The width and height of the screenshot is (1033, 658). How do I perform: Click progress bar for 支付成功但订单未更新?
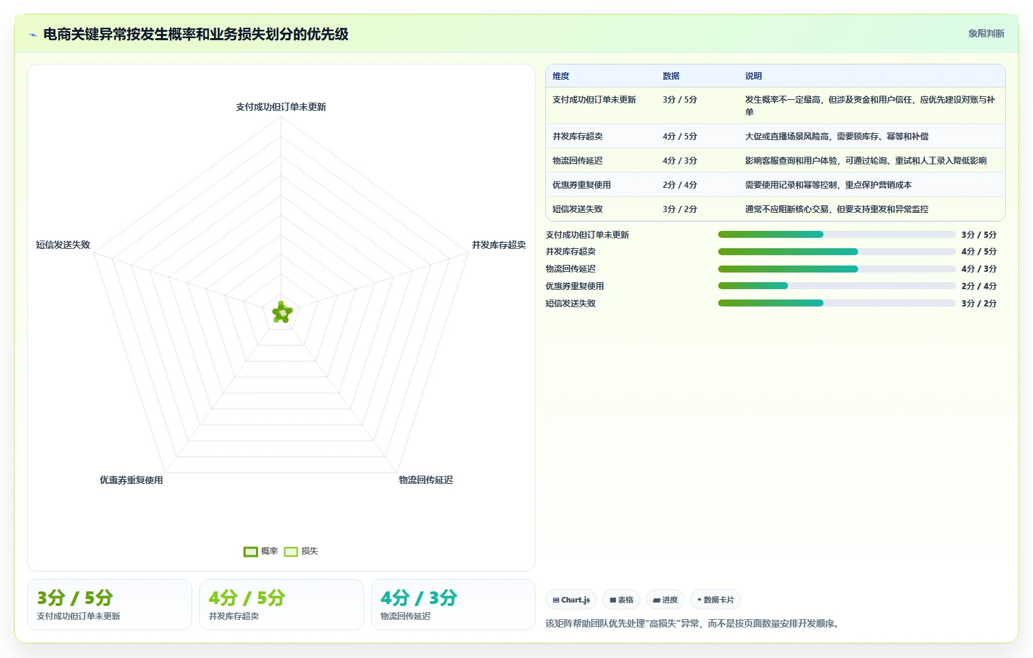tap(837, 234)
